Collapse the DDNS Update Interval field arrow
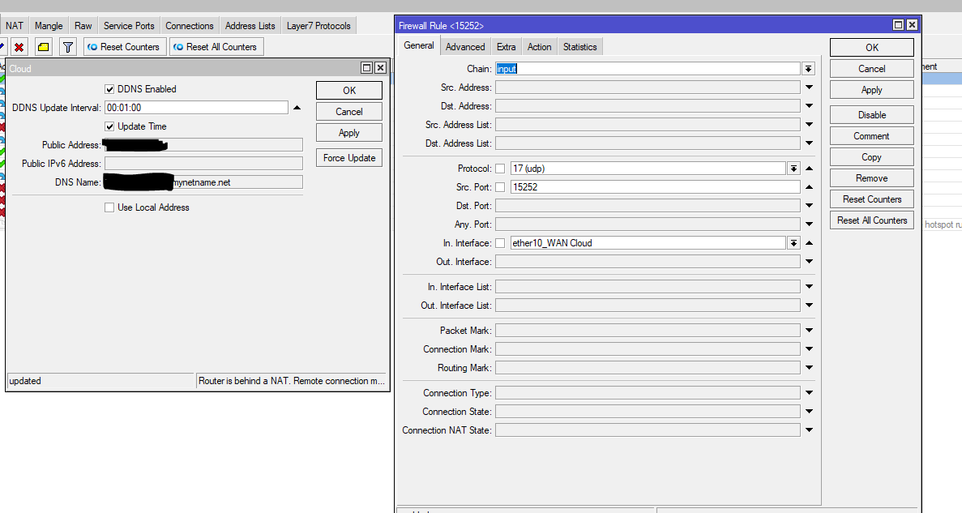 (x=297, y=108)
